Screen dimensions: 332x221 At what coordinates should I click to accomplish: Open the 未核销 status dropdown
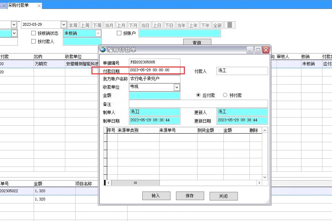[98, 33]
